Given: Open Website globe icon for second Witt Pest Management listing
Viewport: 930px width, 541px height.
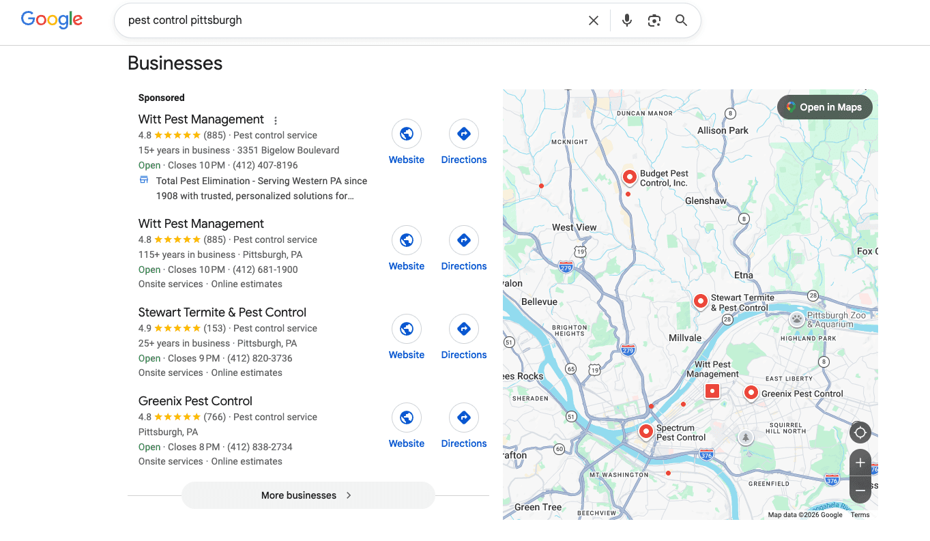Looking at the screenshot, I should point(407,240).
